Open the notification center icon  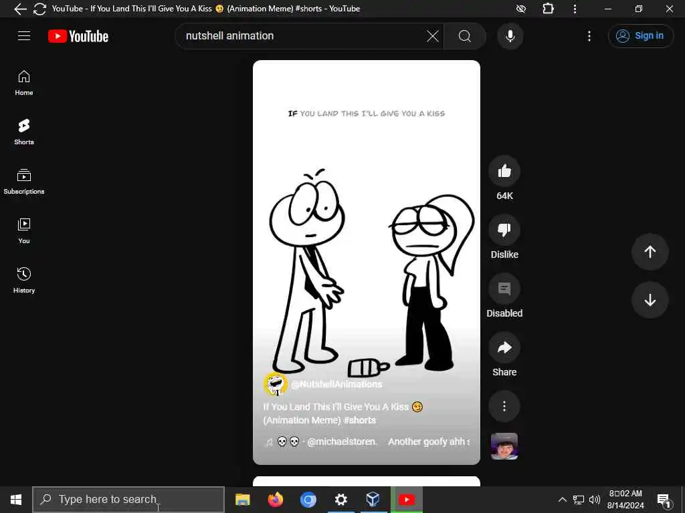664,500
